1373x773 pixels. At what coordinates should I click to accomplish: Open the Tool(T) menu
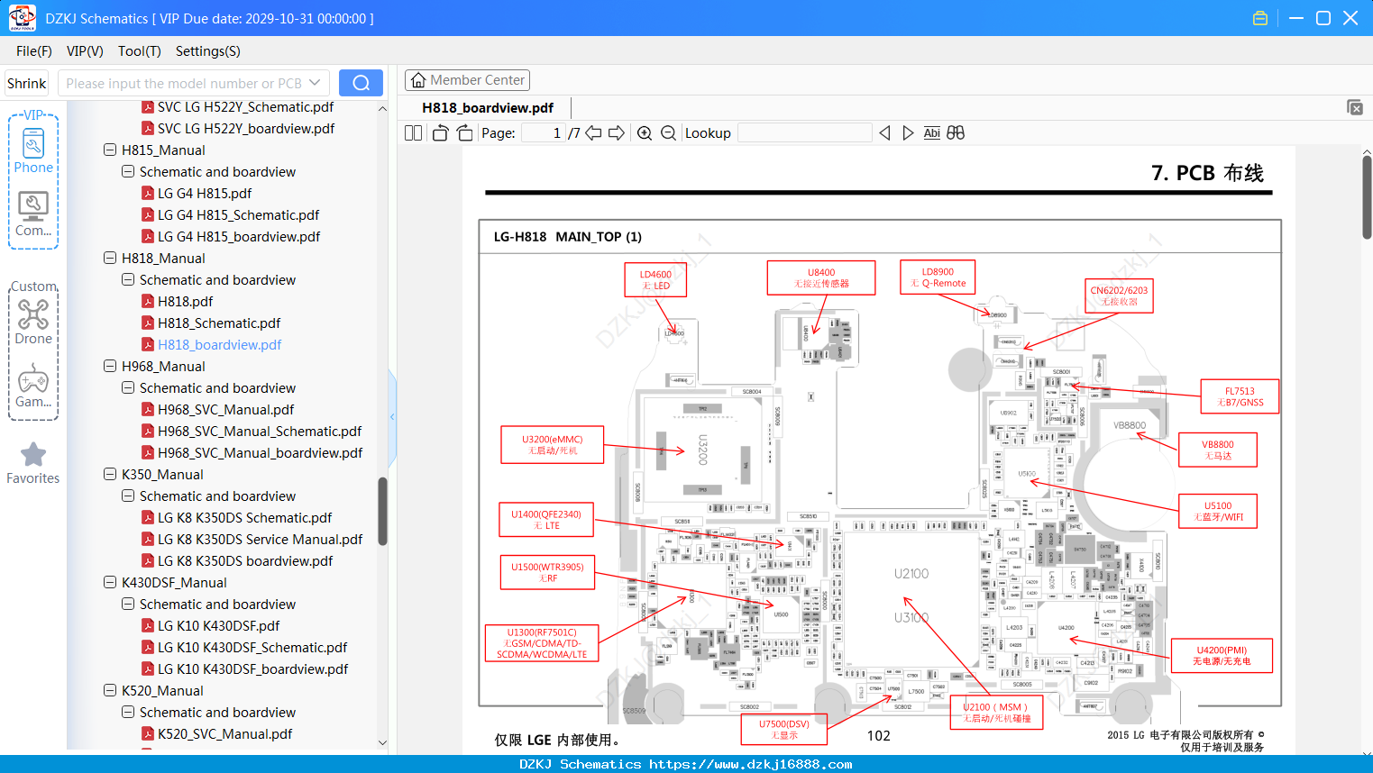tap(140, 51)
